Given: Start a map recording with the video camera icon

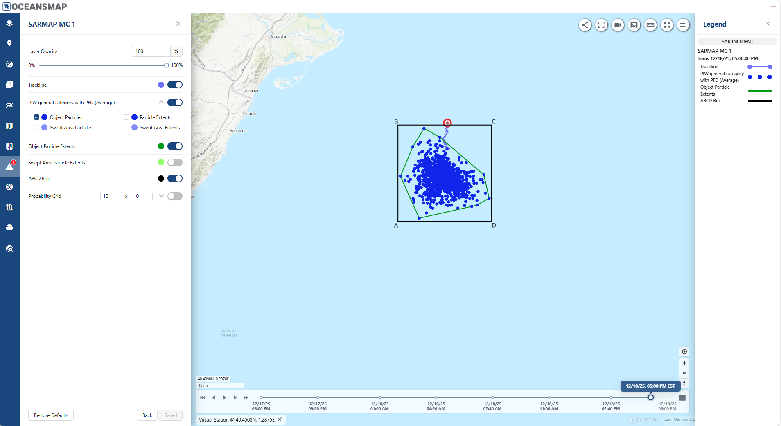Looking at the screenshot, I should point(618,25).
